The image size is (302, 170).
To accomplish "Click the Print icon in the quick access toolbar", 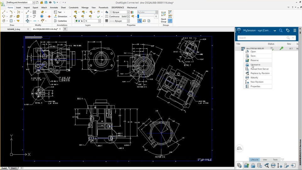I will [x=50, y=2].
